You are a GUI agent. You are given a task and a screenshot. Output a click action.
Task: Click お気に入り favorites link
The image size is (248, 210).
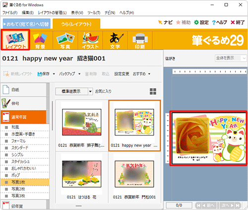tap(103, 91)
